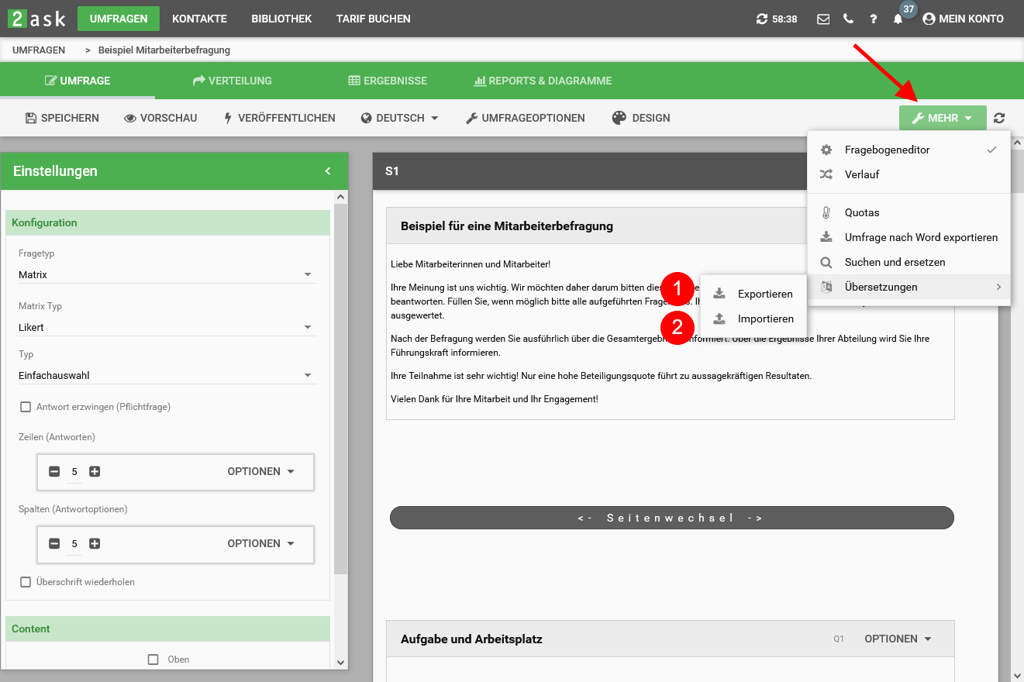
Task: Increase Spalten count with plus icon
Action: [95, 543]
